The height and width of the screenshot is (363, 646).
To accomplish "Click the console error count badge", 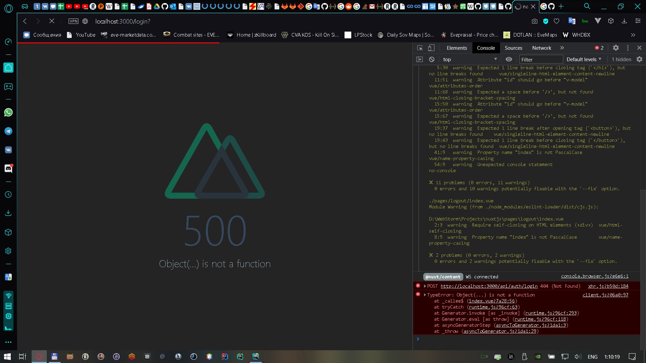I will click(599, 48).
